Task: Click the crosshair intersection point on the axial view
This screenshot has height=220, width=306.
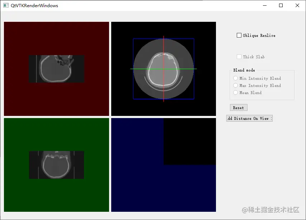Action: click(164, 68)
